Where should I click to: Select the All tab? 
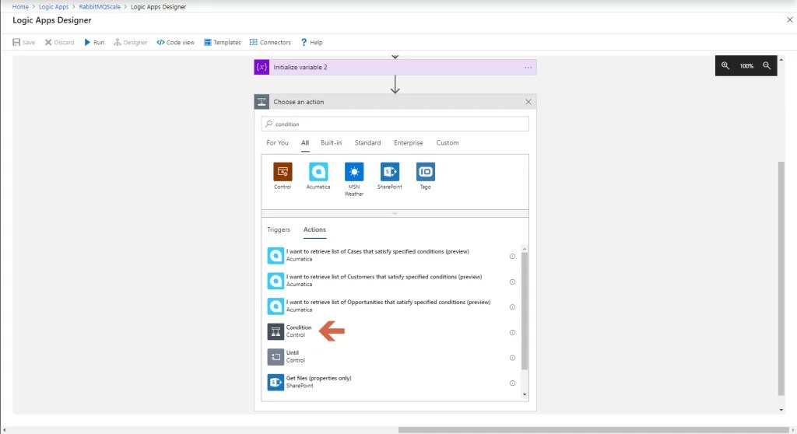pyautogui.click(x=305, y=143)
